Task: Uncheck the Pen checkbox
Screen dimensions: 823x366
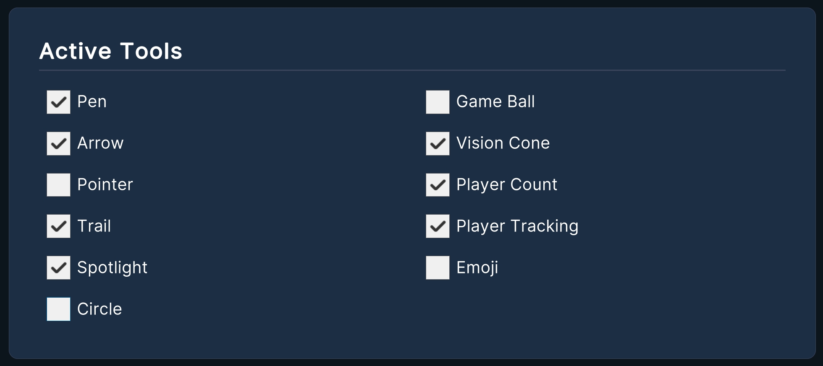Action: pos(58,102)
